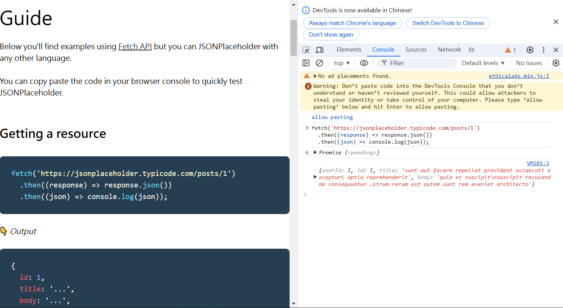Viewport: 563px width, 308px height.
Task: Expand the 'No ad placements found' message
Action: (315, 76)
